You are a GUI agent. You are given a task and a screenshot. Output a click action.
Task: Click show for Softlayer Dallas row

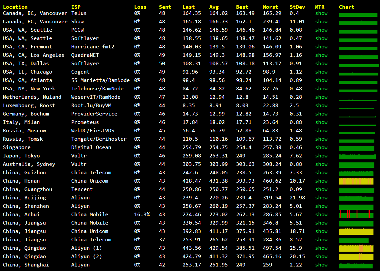tap(321, 64)
